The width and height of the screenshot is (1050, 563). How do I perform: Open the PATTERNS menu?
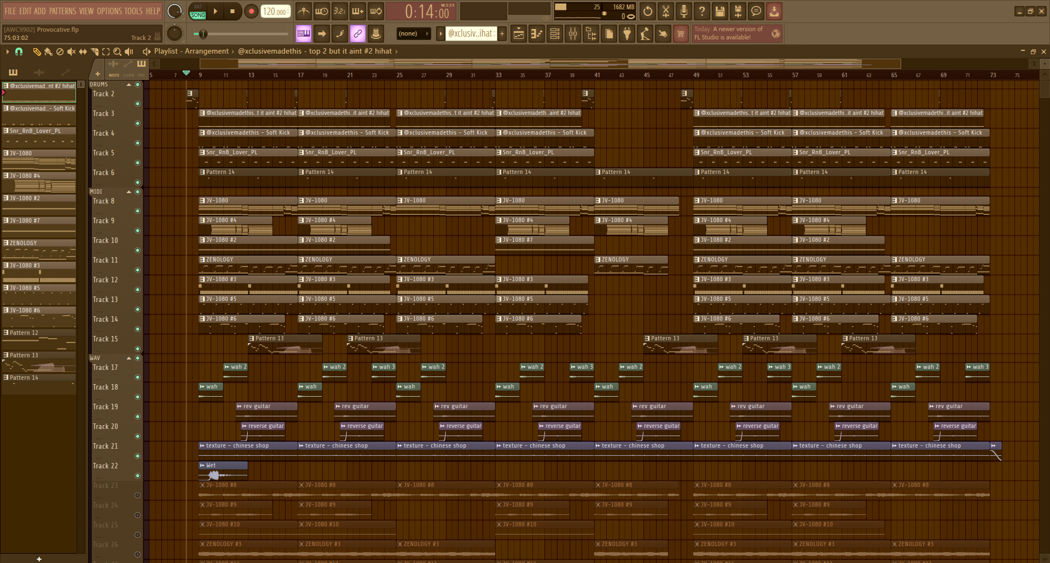[62, 11]
